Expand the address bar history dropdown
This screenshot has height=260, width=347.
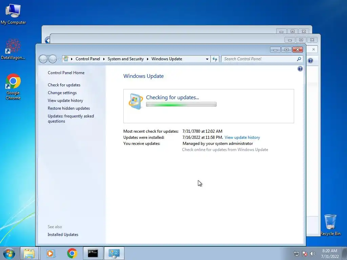(207, 59)
